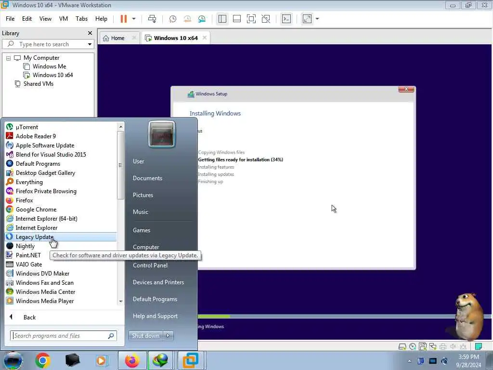Launch Windows Media Player
Screen dimensions: 493x370
click(x=60, y=301)
